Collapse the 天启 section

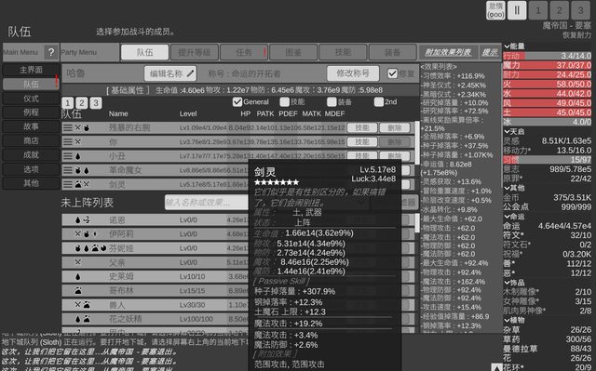coord(507,132)
